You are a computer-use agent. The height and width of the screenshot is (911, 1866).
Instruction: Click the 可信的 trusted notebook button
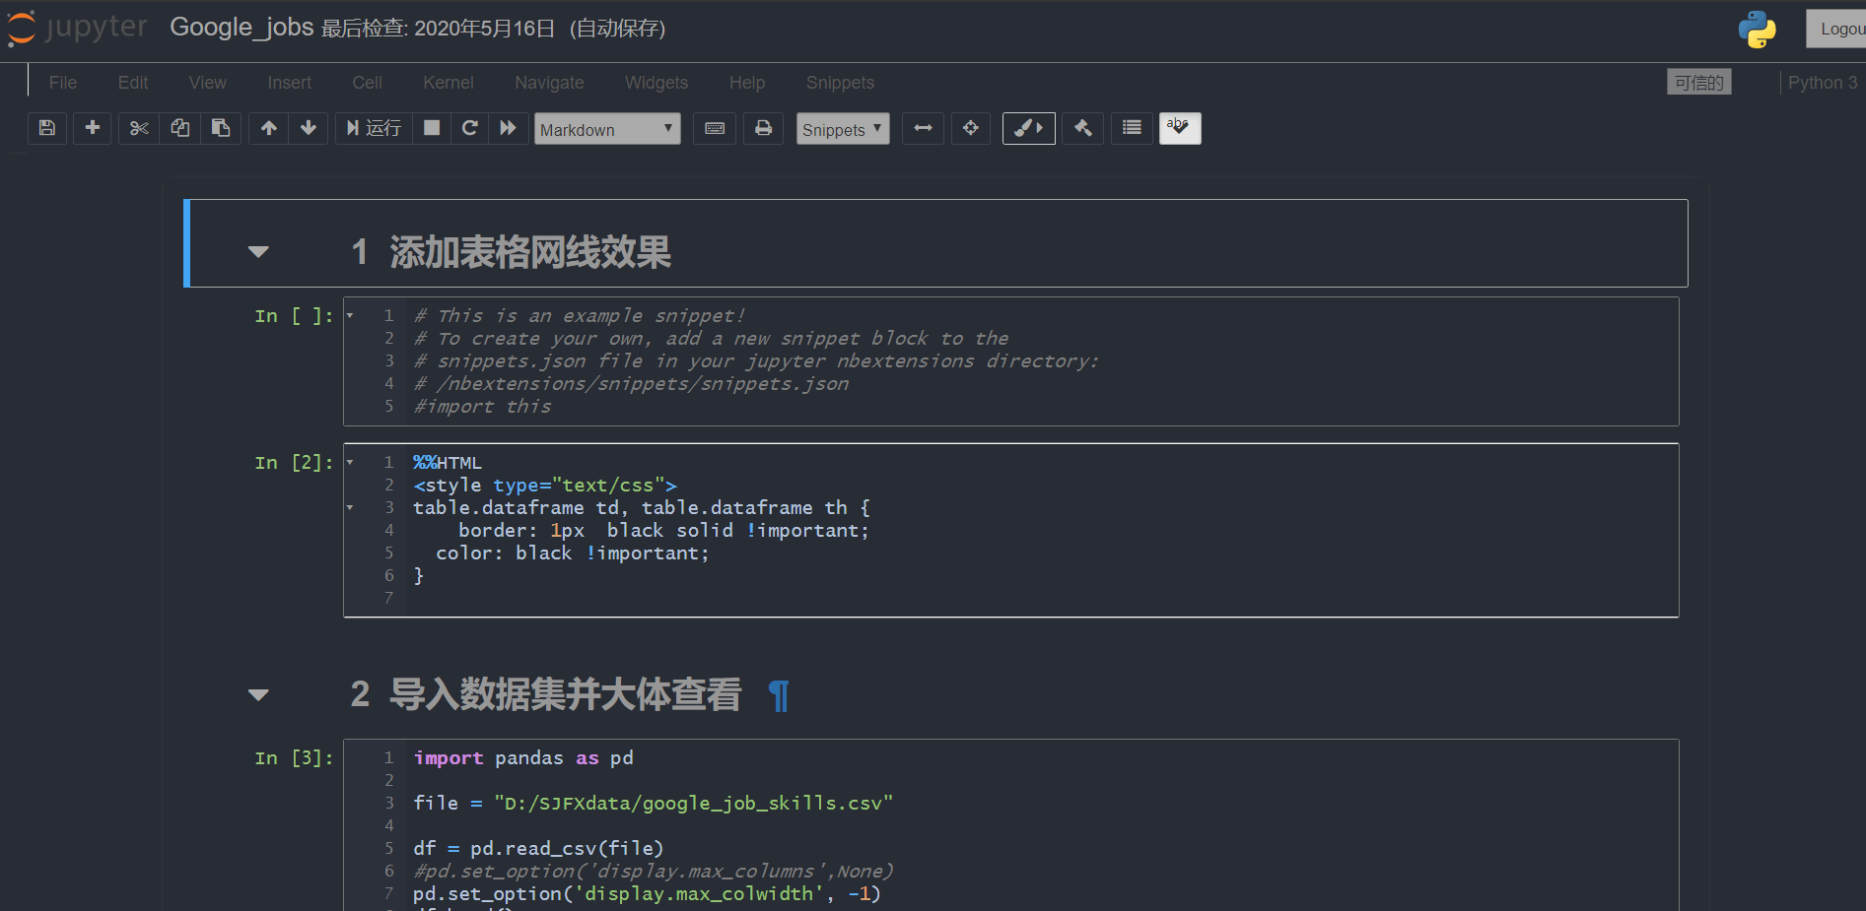[1698, 82]
